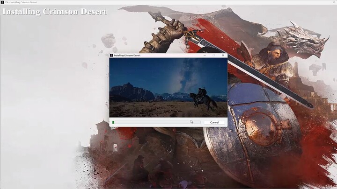This screenshot has height=189, width=337.
Task: Close the small Installing Crimson Desert dialog
Action: coord(223,55)
